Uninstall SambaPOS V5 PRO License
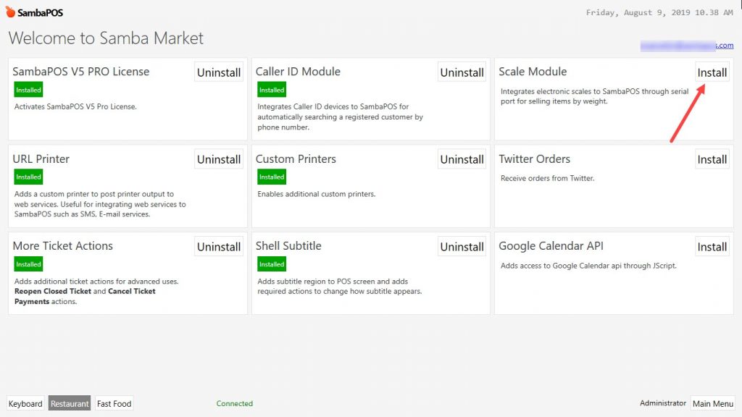The image size is (742, 417). click(x=219, y=72)
